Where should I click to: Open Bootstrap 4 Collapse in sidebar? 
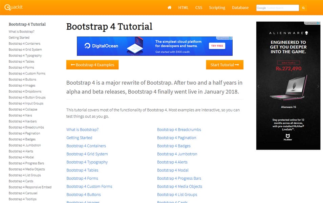[23, 109]
